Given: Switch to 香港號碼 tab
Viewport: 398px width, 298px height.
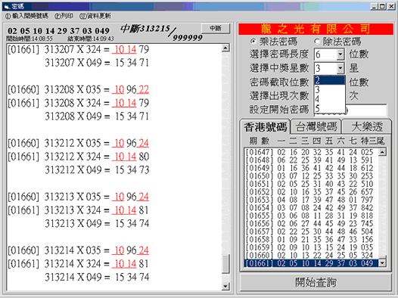Looking at the screenshot, I should 266,126.
